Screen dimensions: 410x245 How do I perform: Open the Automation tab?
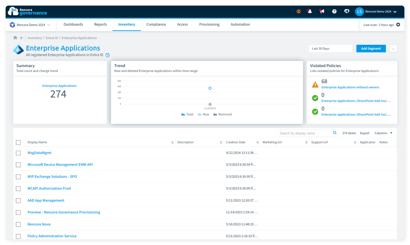(240, 24)
